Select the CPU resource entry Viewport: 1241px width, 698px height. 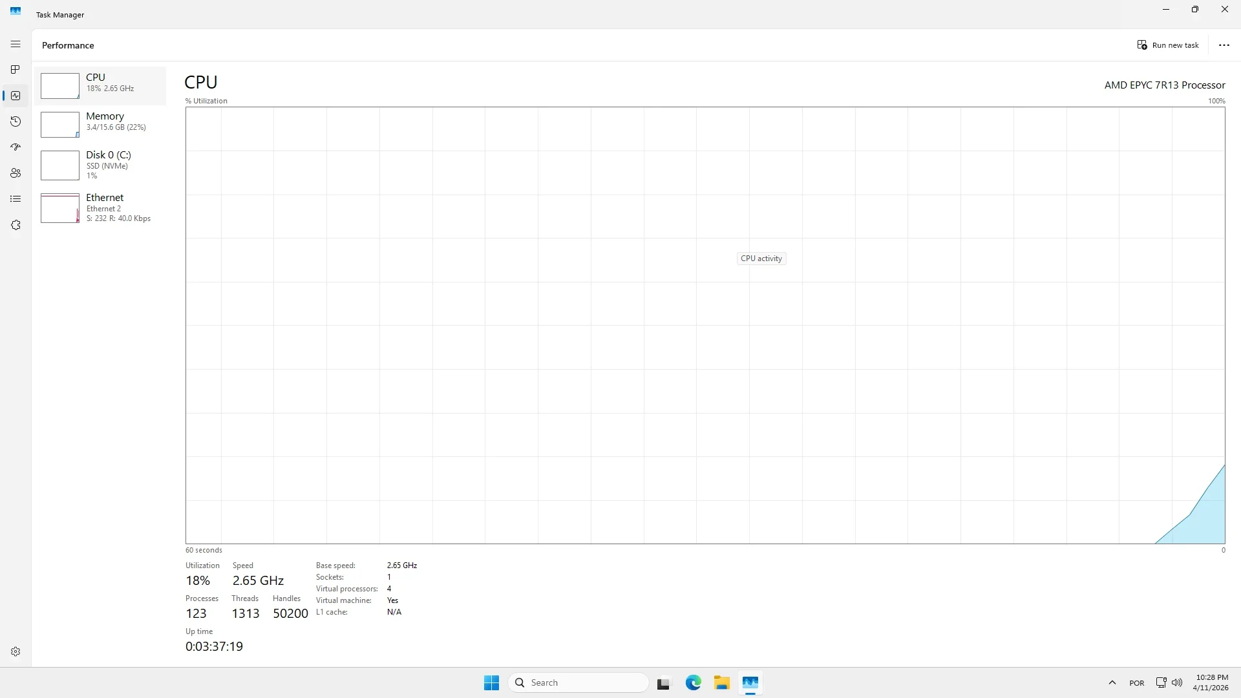[x=100, y=85]
